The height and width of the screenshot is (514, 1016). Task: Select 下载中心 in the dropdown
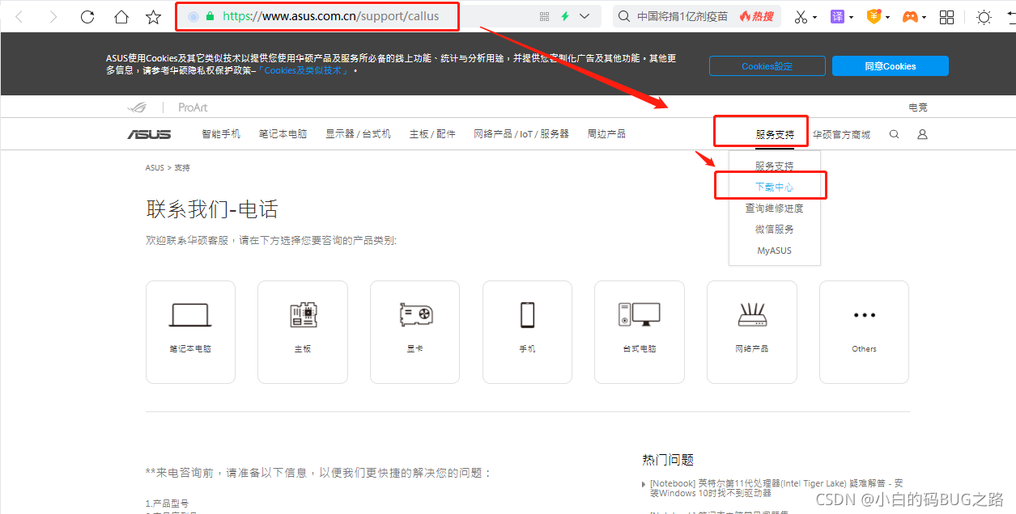coord(775,187)
